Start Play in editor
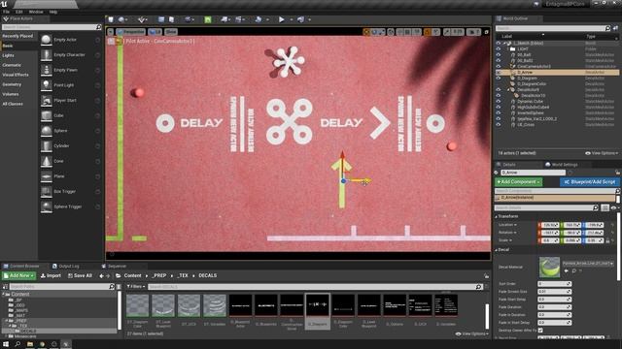Screen dimensions: 622x349 pyautogui.click(x=281, y=19)
